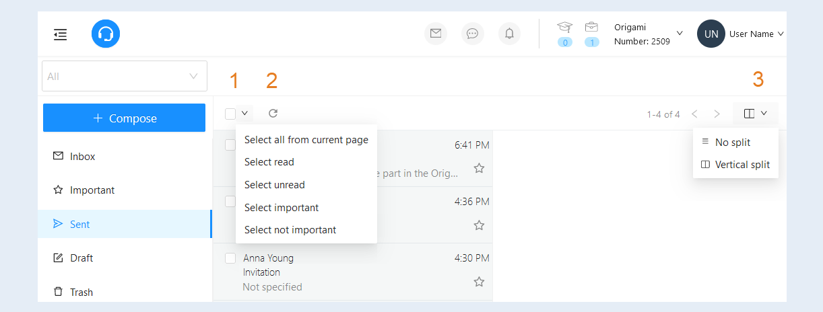Open the chat bubble icon
The height and width of the screenshot is (312, 823).
point(473,34)
